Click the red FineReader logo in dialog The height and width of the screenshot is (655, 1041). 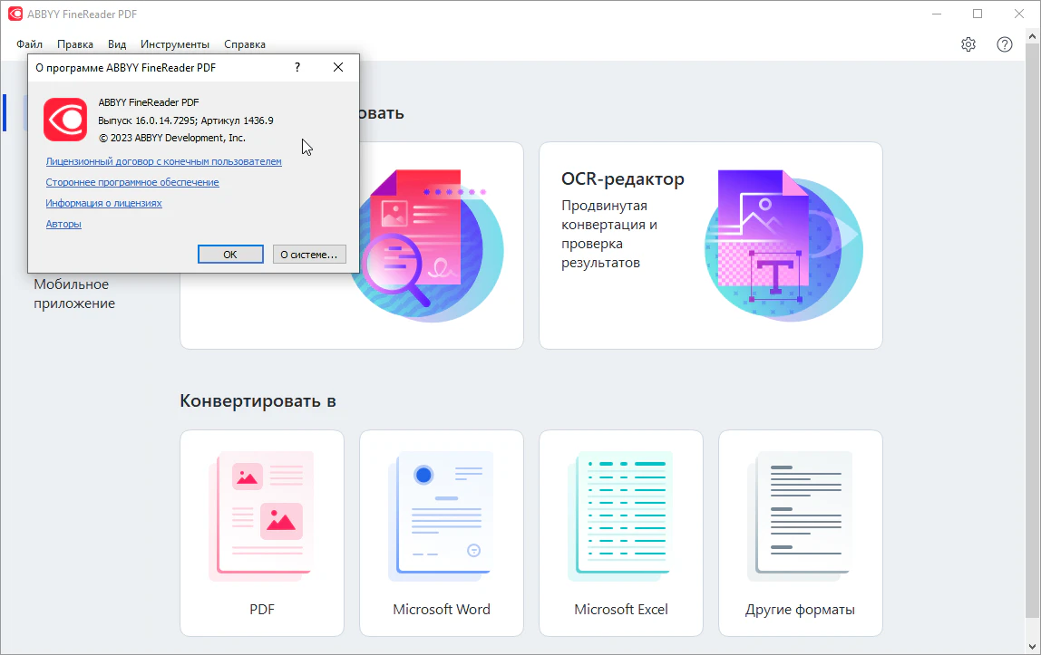pos(65,120)
